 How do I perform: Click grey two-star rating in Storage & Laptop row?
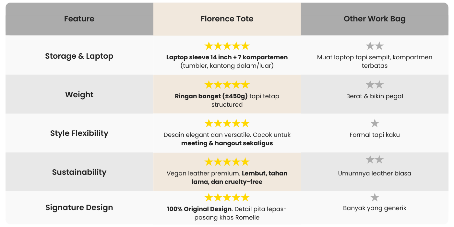point(375,46)
